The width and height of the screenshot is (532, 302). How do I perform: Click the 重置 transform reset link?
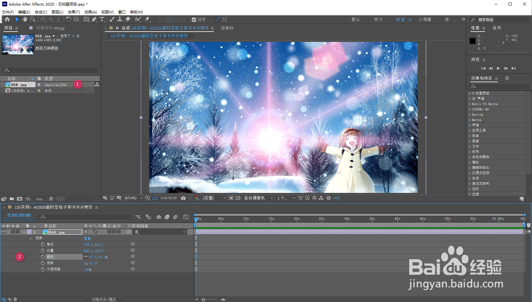pyautogui.click(x=87, y=238)
